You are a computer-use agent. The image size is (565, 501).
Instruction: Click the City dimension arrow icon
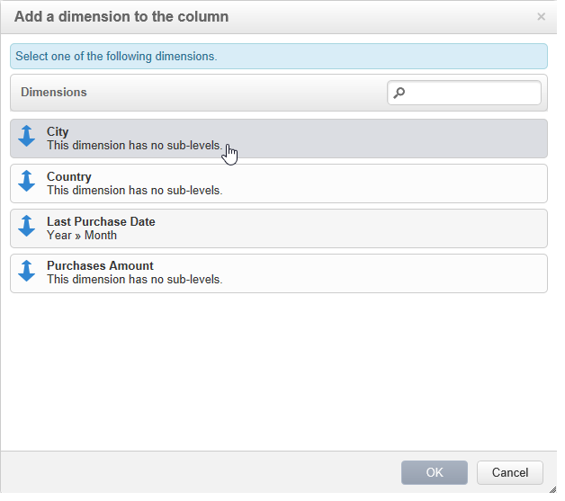click(26, 137)
